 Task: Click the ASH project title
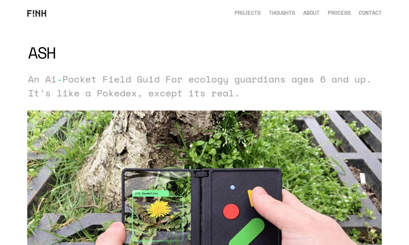point(42,53)
